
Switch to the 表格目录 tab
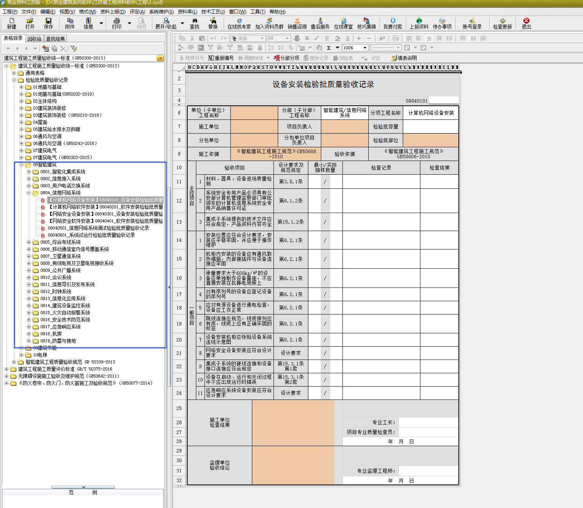[13, 38]
